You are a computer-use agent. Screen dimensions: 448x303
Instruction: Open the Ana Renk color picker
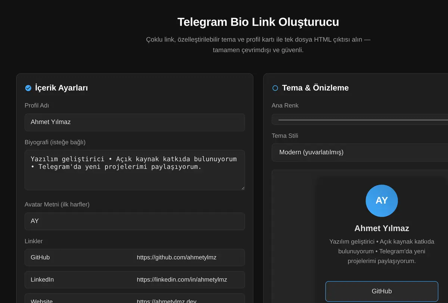click(360, 120)
